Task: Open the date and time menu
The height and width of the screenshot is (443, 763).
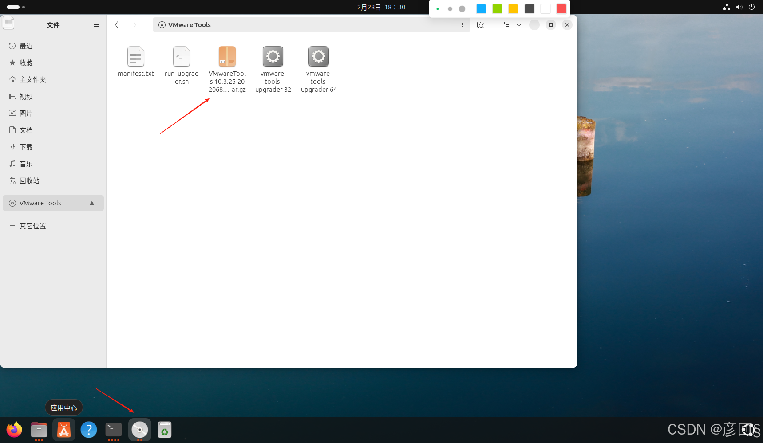Action: click(x=381, y=7)
